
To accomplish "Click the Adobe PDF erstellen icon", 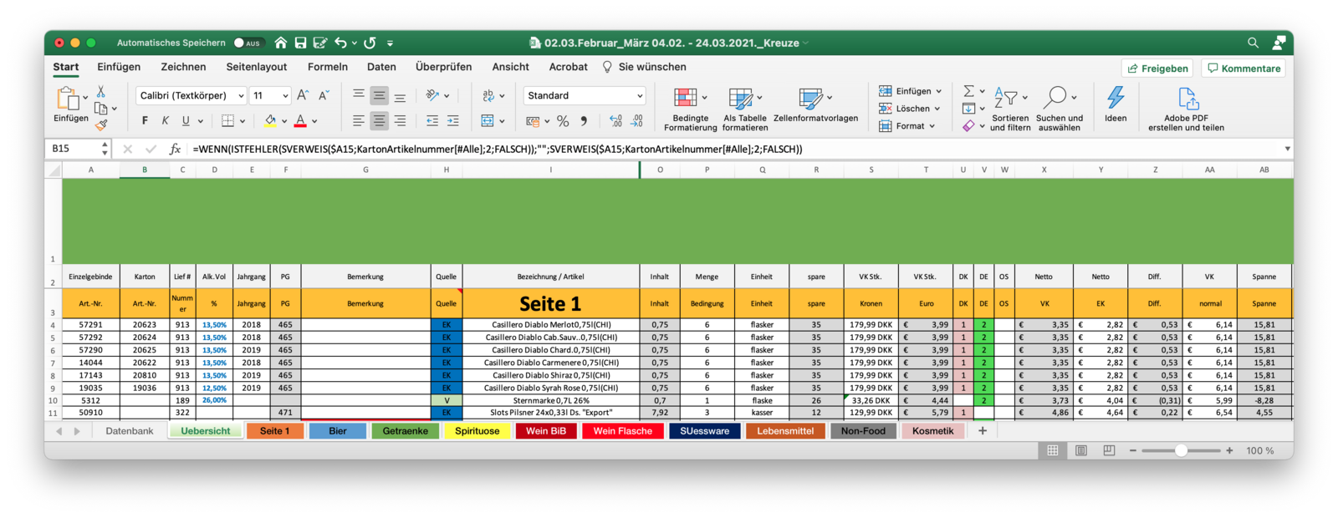I will pyautogui.click(x=1187, y=99).
